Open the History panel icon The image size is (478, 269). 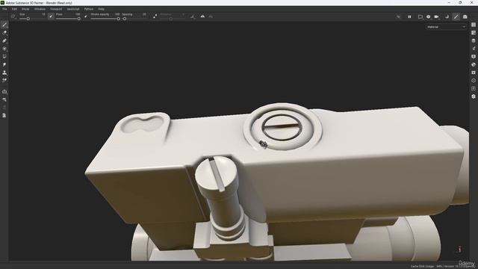474,81
